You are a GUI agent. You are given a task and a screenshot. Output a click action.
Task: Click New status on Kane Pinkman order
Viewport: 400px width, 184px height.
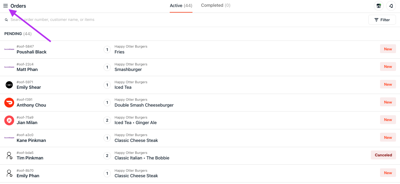coord(388,138)
